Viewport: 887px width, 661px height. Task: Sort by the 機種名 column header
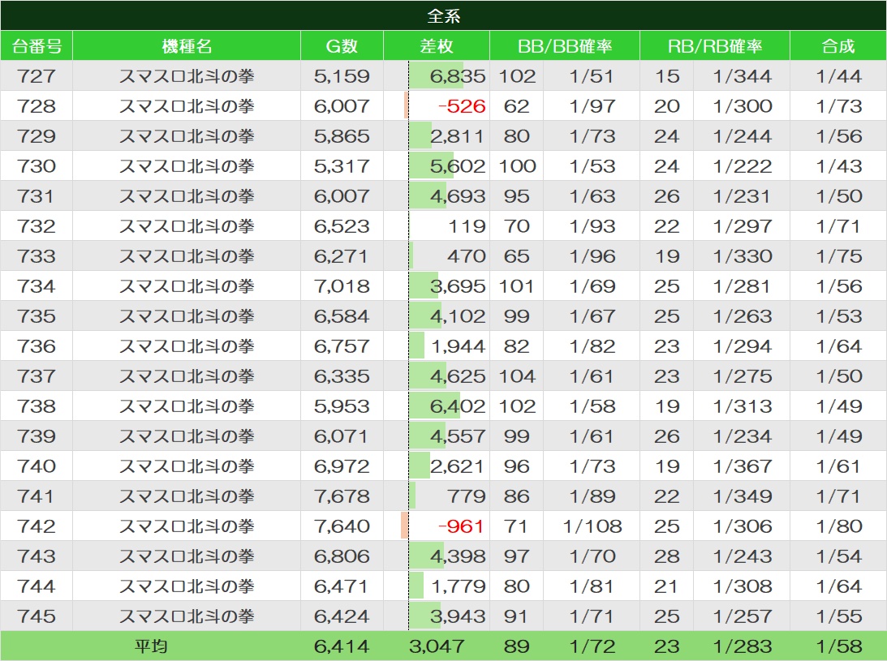187,45
